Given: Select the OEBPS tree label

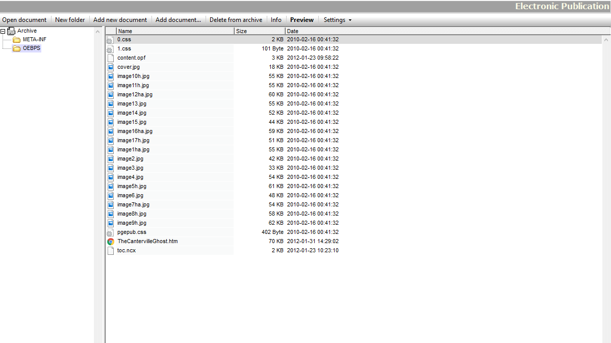Looking at the screenshot, I should 32,48.
